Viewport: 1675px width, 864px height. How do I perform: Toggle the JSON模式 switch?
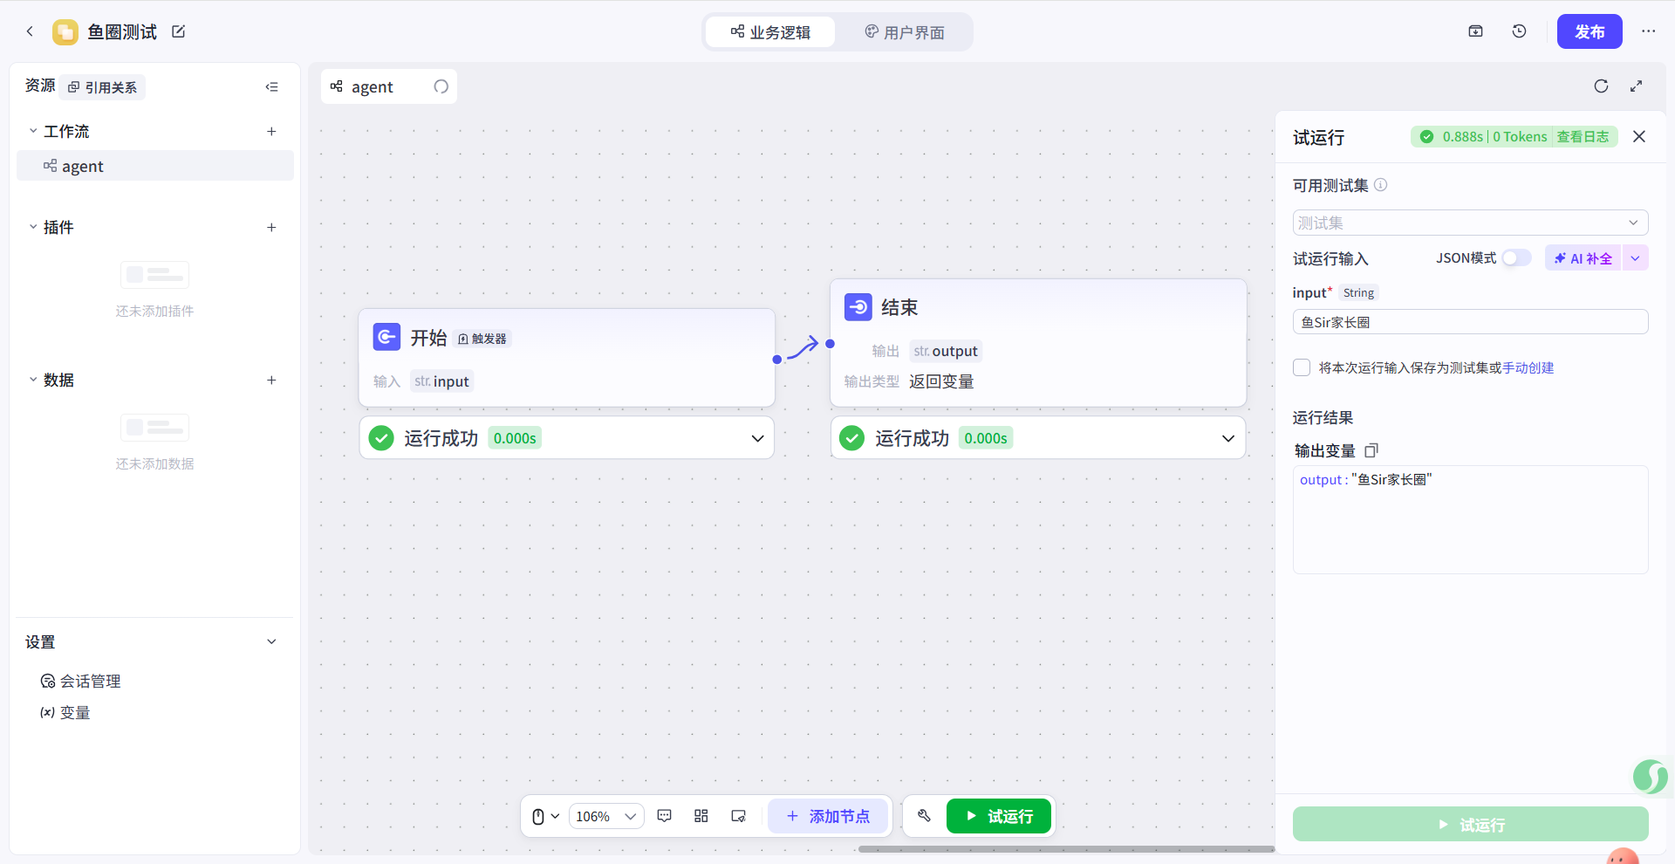[1516, 258]
